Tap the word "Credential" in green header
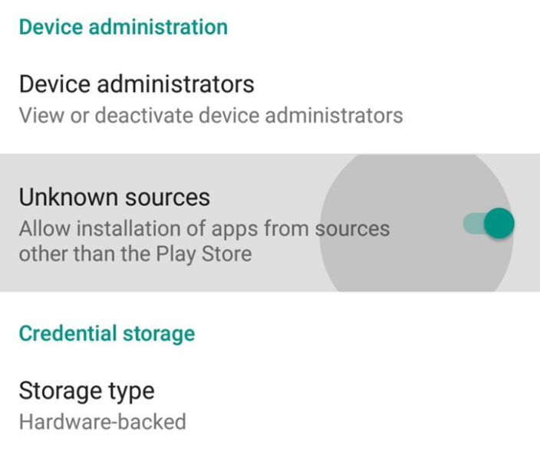Screen dimensions: 540x449 coord(63,333)
